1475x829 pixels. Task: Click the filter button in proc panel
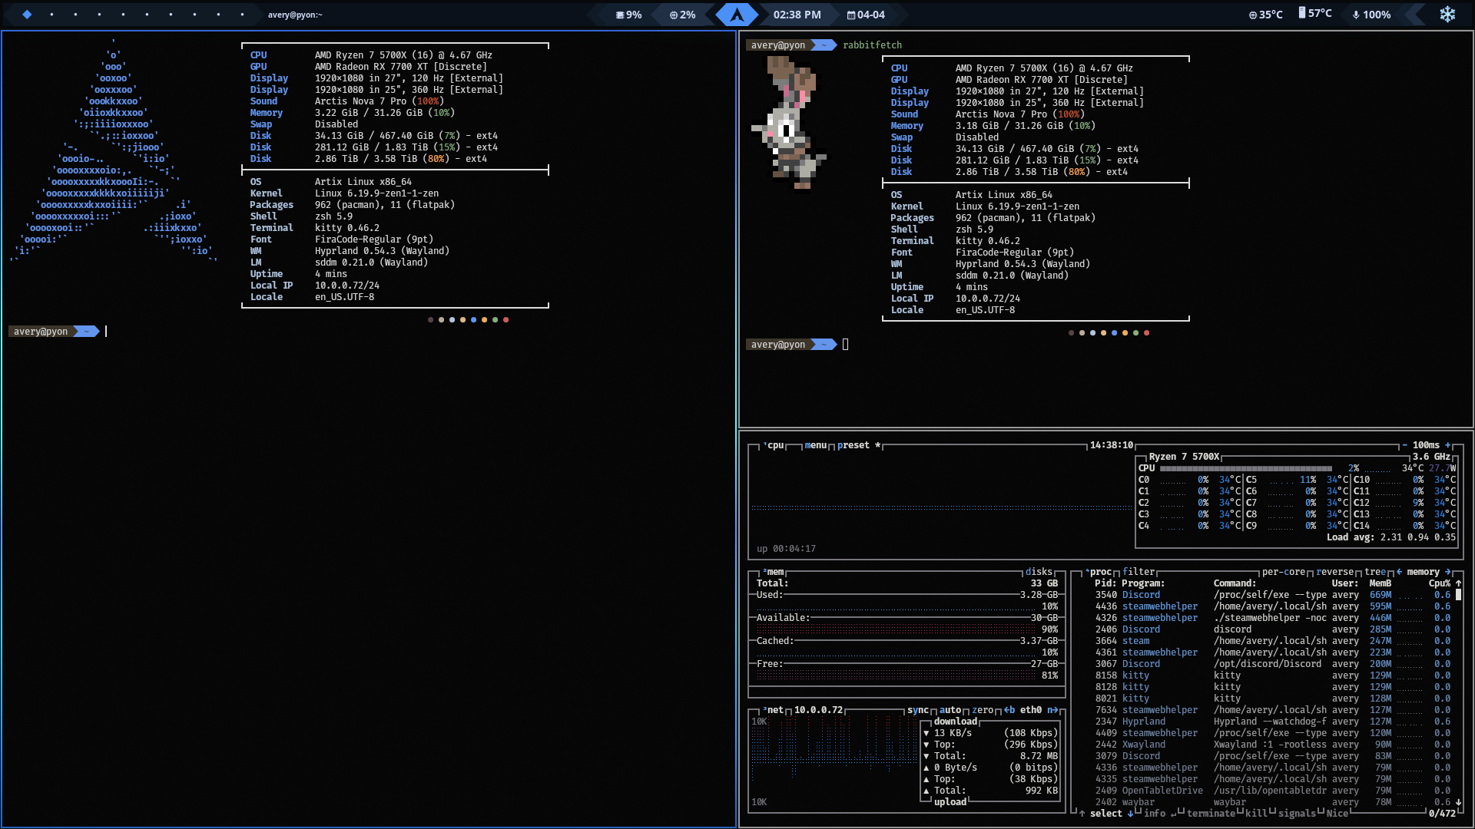(1138, 572)
